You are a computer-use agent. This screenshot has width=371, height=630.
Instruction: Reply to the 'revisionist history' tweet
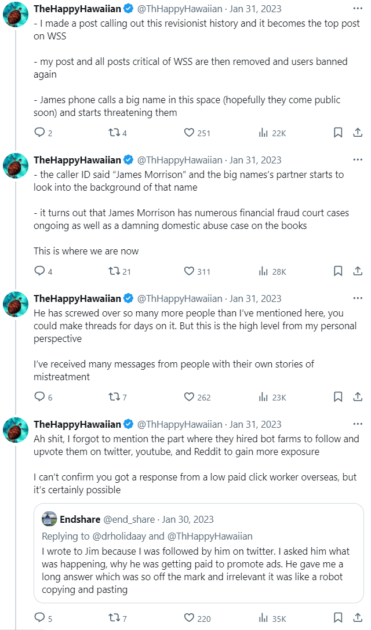(40, 133)
